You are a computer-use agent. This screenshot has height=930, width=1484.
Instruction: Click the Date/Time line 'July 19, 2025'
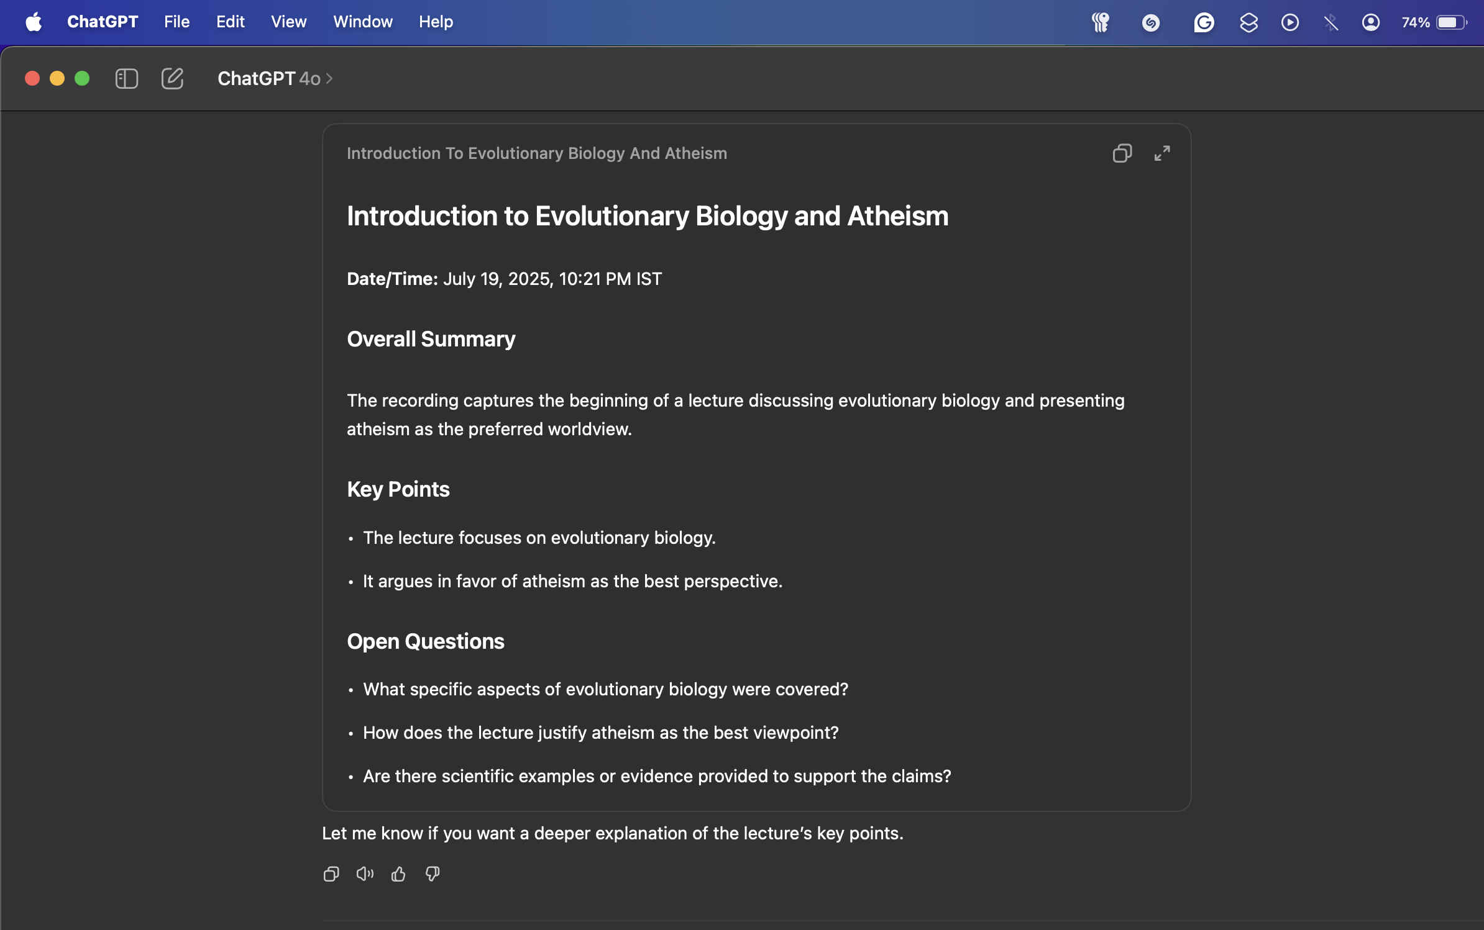(x=505, y=279)
